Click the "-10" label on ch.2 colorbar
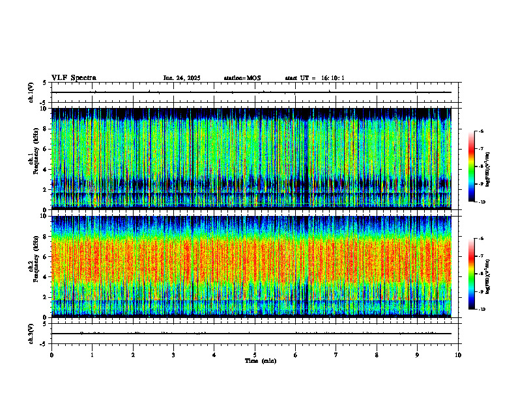516x398 pixels. [x=481, y=310]
